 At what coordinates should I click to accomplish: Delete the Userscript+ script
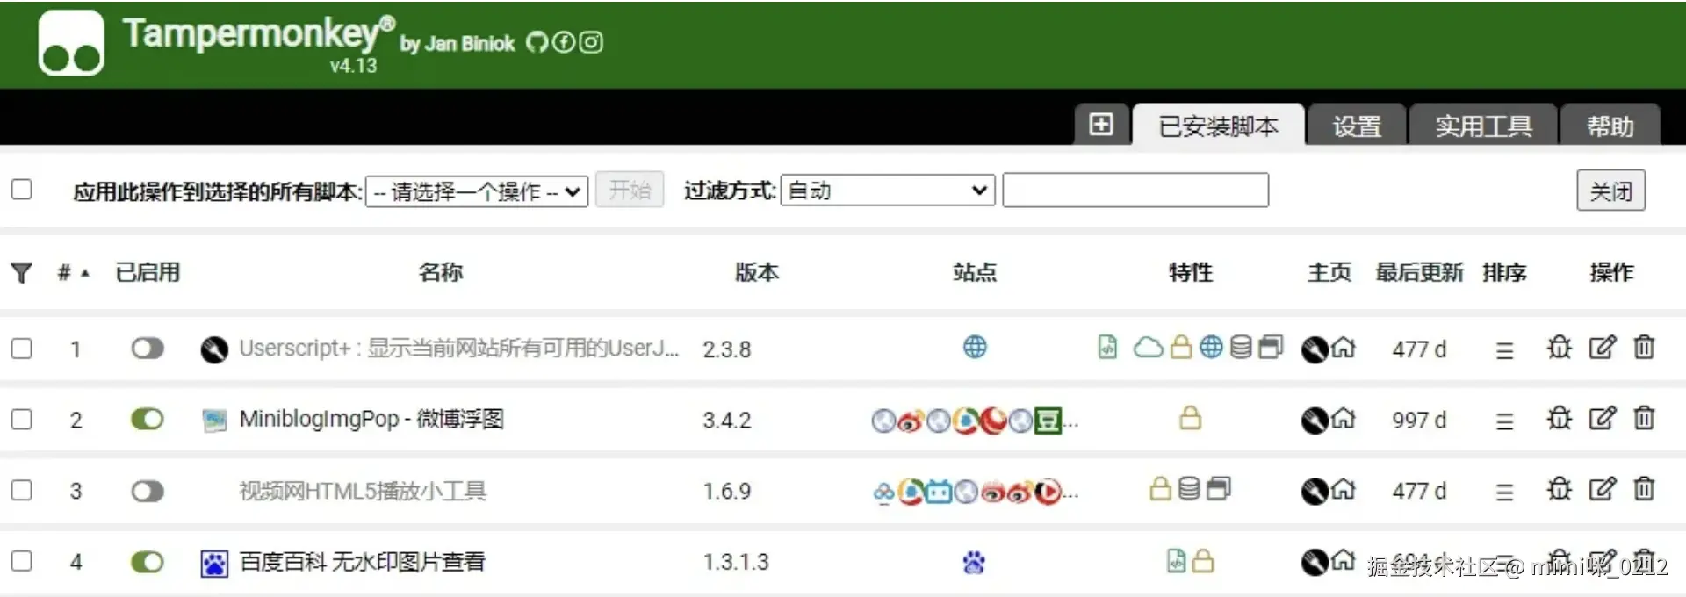[x=1644, y=348]
